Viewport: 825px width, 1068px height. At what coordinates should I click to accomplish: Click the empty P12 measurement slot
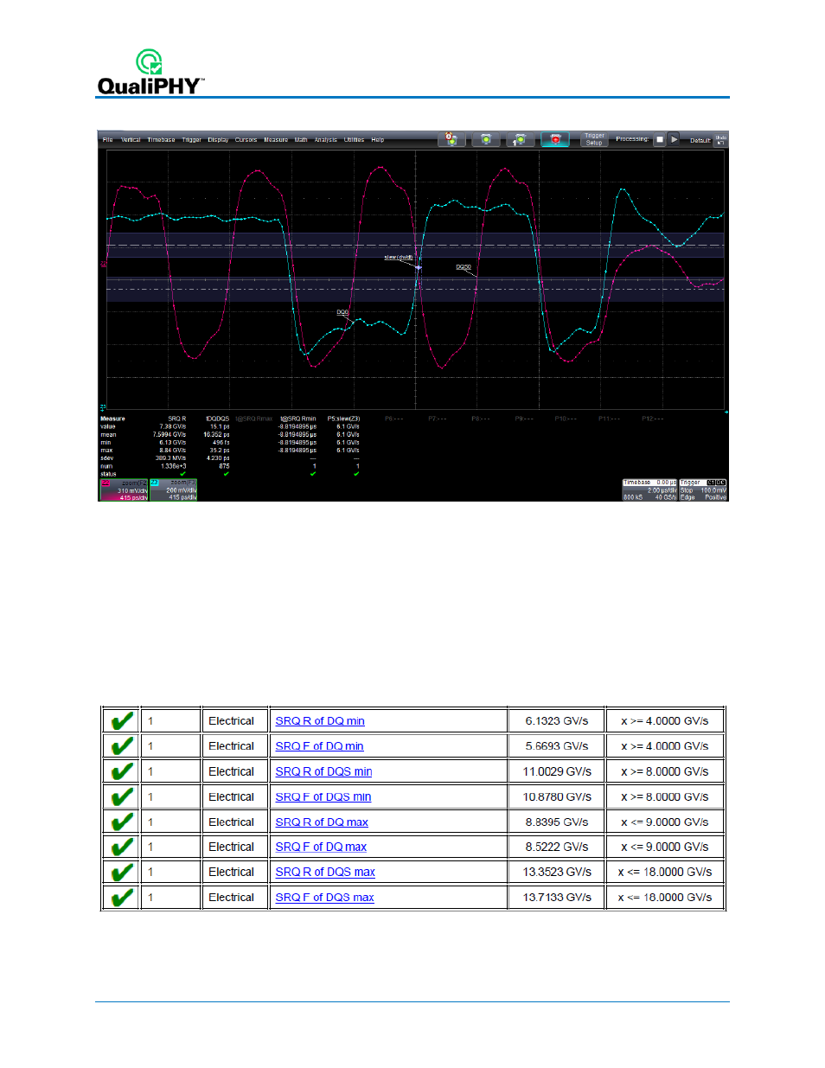[652, 419]
